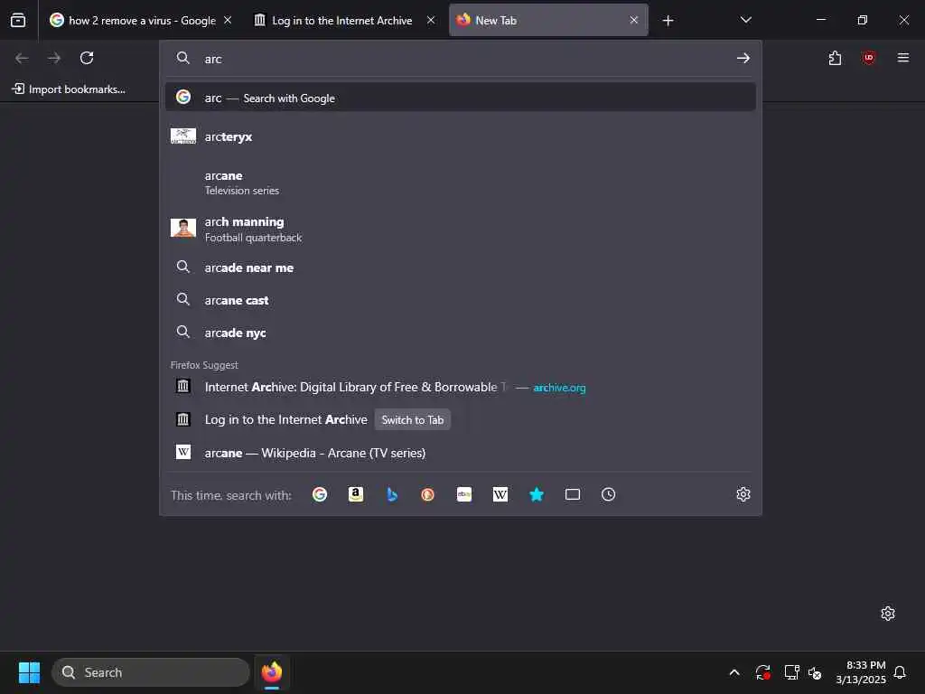Screen dimensions: 925x694
Task: Go back with the back arrow
Action: (x=22, y=58)
